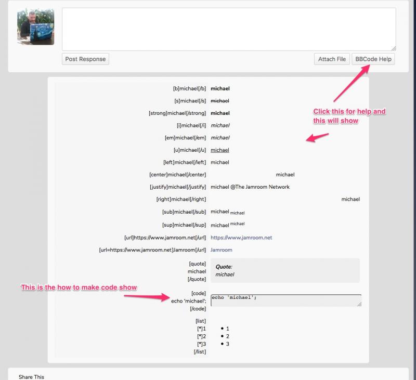The width and height of the screenshot is (416, 380).
Task: Click the [/list] closing tag text
Action: pos(200,352)
